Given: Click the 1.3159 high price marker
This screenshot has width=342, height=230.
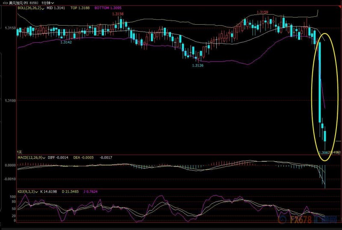Looking at the screenshot, I should click(262, 12).
